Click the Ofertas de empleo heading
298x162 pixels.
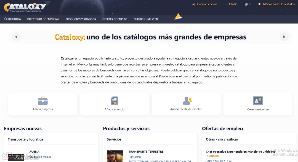(x=222, y=128)
